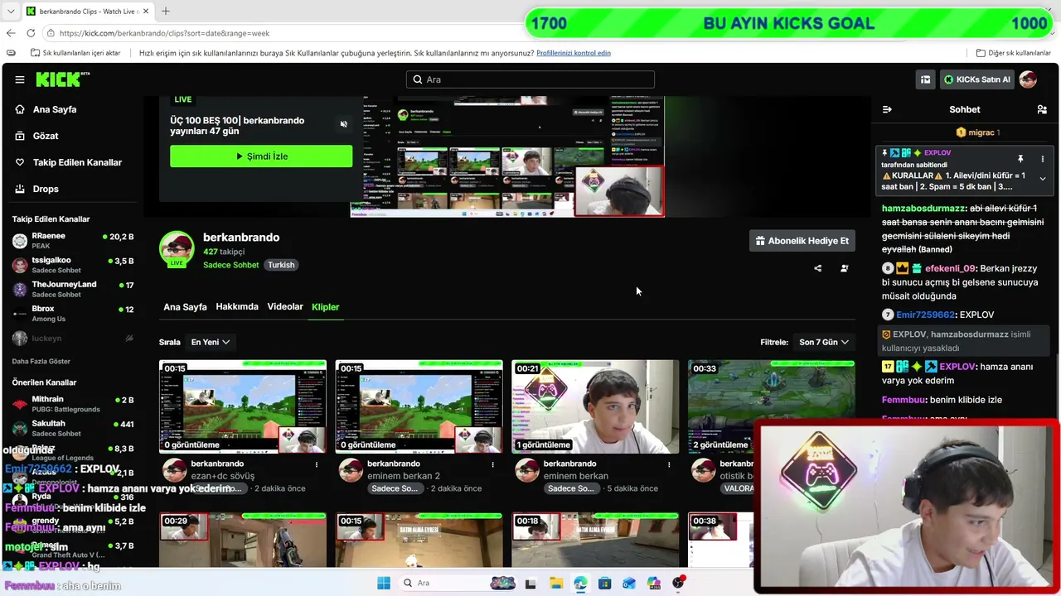
Task: Unmute the stream preview
Action: click(x=344, y=124)
